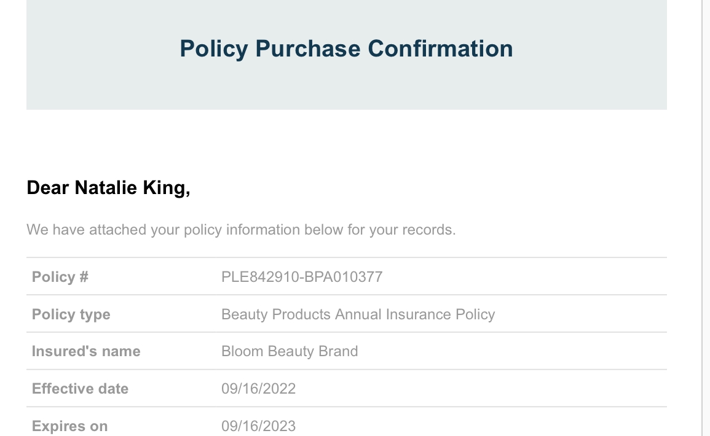
Task: Select policy number PLE842910-BPA010377
Action: click(302, 277)
